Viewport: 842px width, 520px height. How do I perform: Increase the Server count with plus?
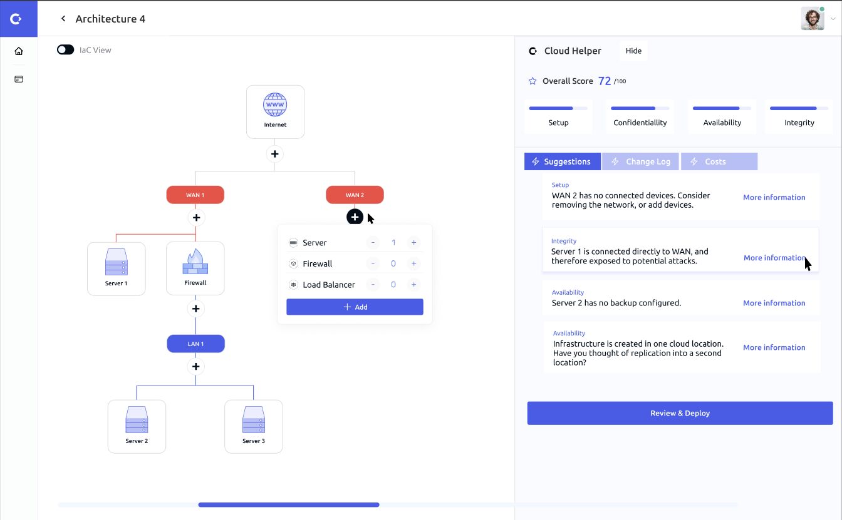tap(413, 243)
